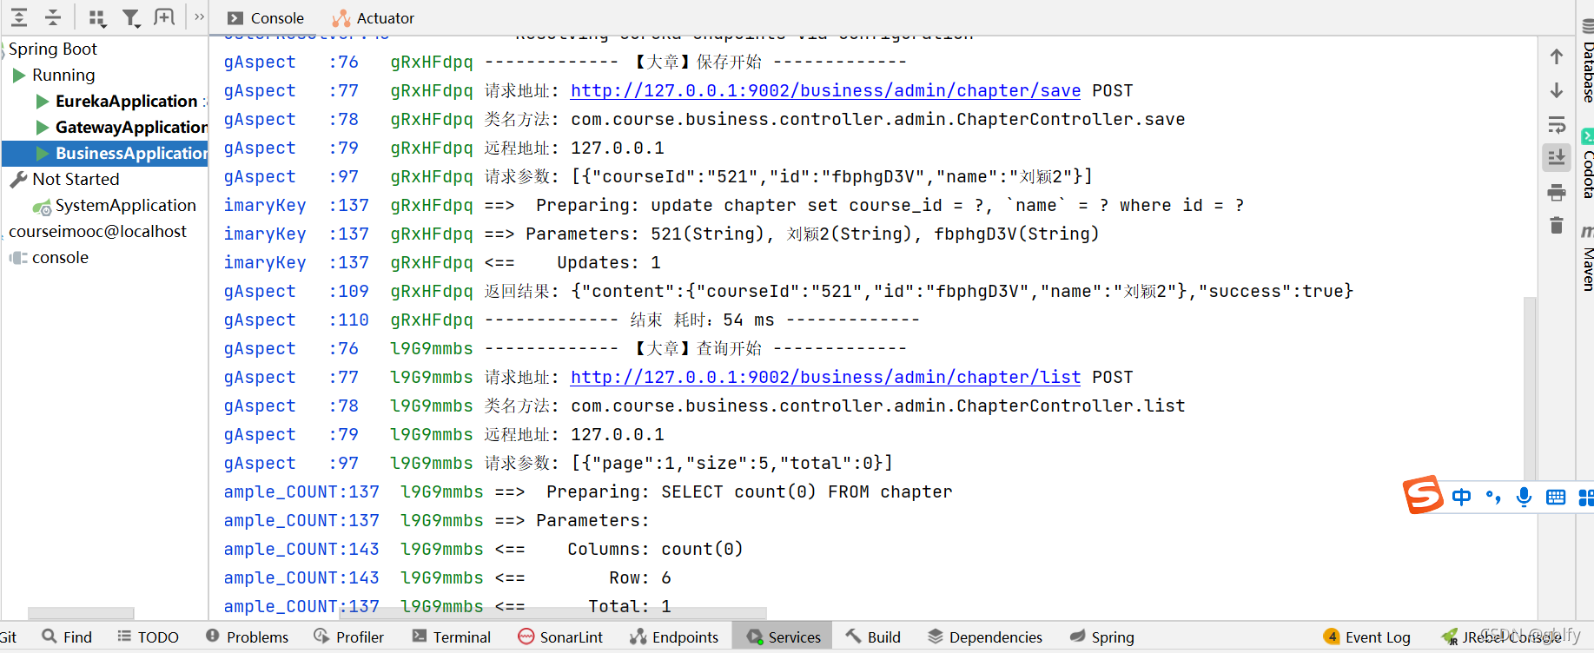Viewport: 1594px width, 653px height.
Task: Toggle Chinese input mode 中 icon
Action: [x=1462, y=497]
